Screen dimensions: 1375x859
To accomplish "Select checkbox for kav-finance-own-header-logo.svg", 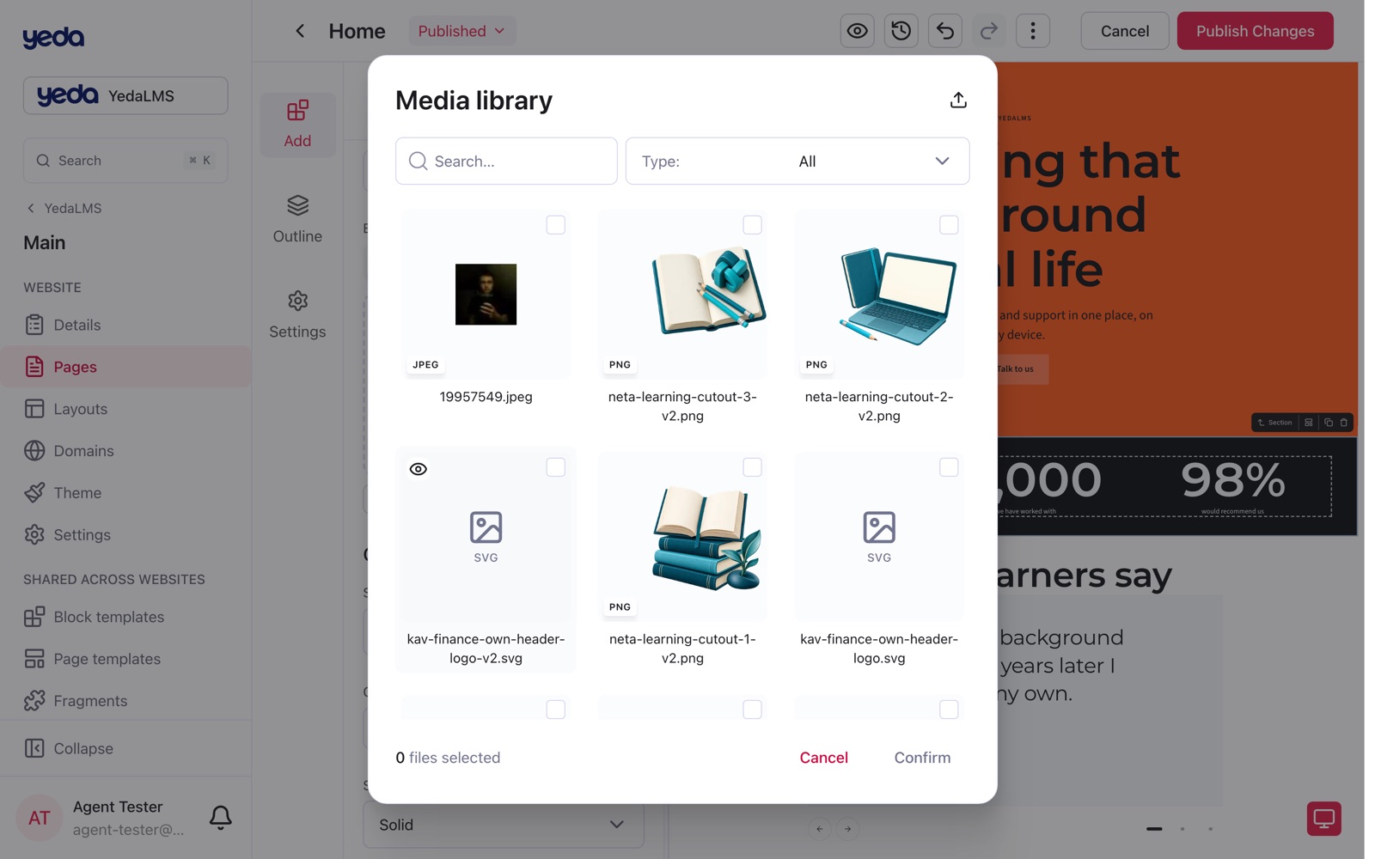I will click(949, 467).
